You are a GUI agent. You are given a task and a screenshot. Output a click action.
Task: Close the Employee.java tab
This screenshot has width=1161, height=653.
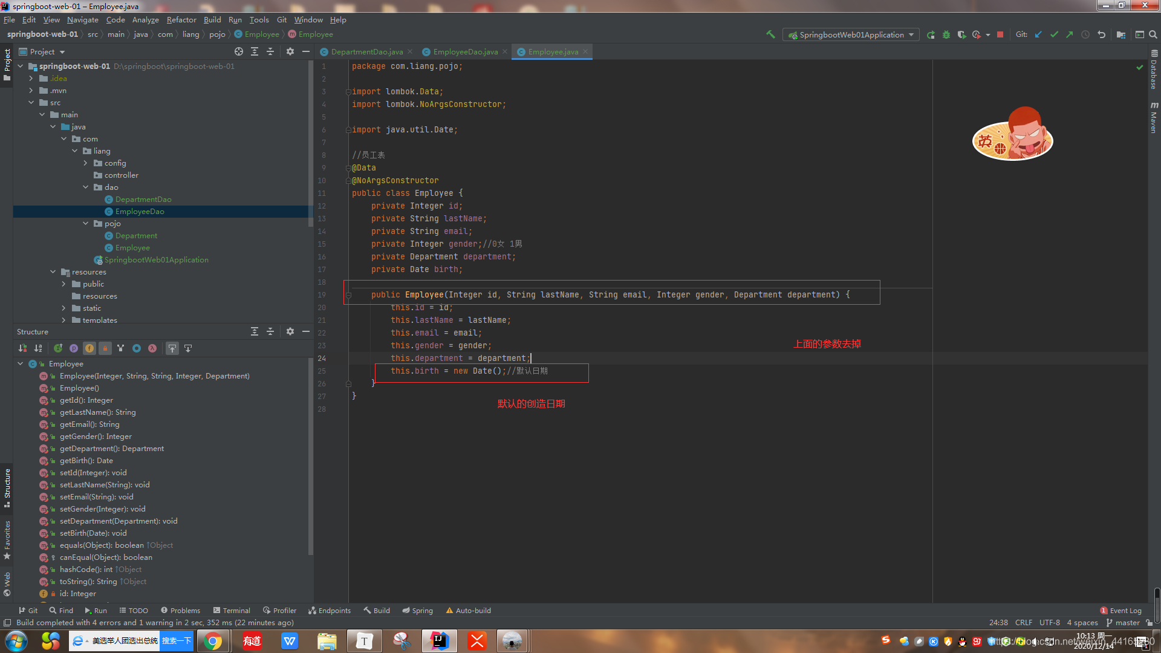(x=585, y=51)
